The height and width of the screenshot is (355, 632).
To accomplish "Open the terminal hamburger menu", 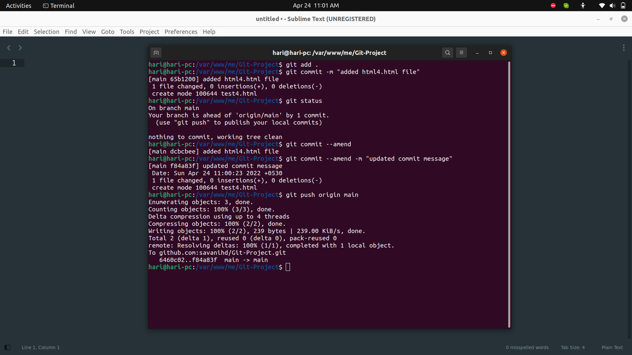I will pyautogui.click(x=461, y=52).
